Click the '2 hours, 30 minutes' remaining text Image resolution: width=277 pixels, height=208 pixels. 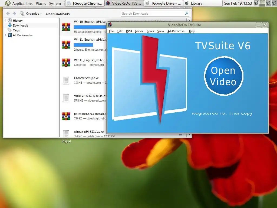(90, 50)
